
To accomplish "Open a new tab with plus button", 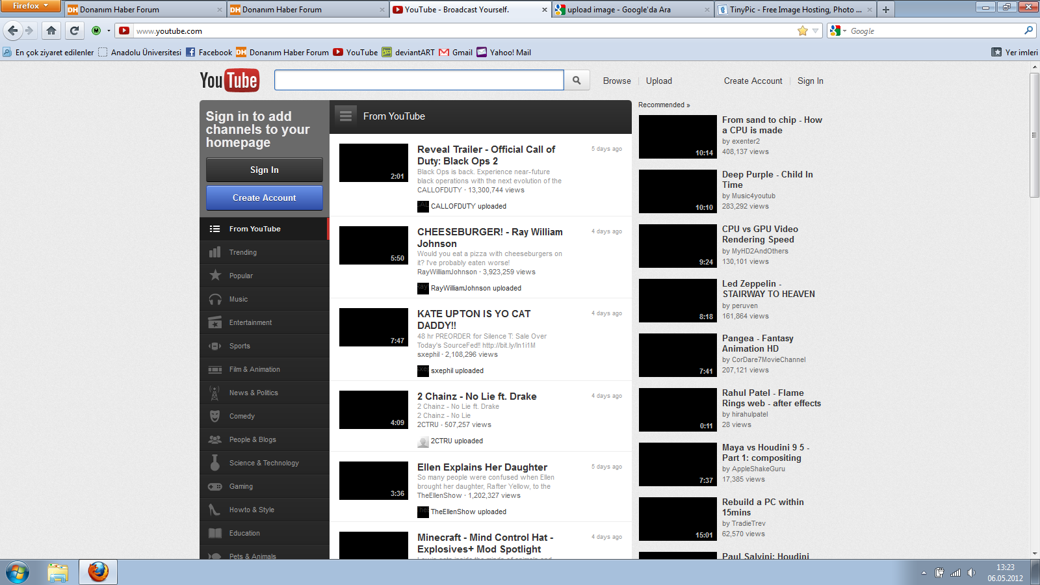I will pyautogui.click(x=885, y=10).
